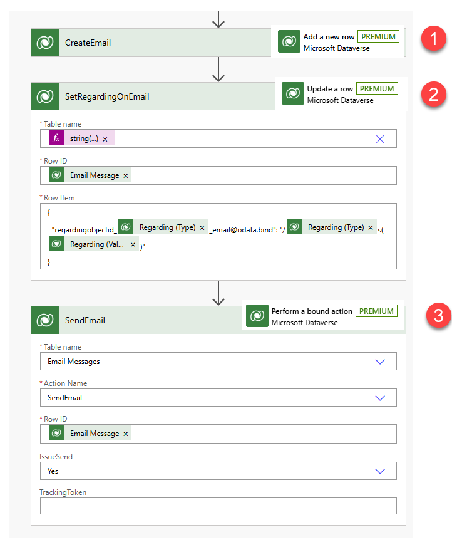Click the string(...) expression token
The image size is (452, 552).
coord(81,138)
